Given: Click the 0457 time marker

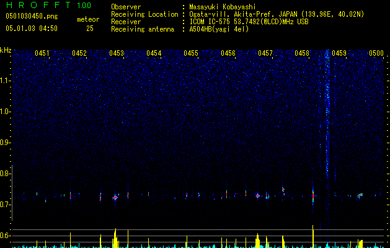Looking at the screenshot, I should [x=265, y=53].
